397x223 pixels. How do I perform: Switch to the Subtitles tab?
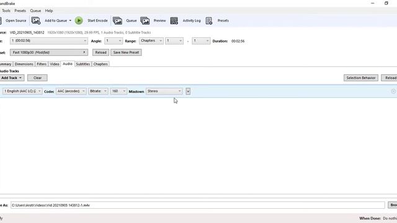click(83, 64)
